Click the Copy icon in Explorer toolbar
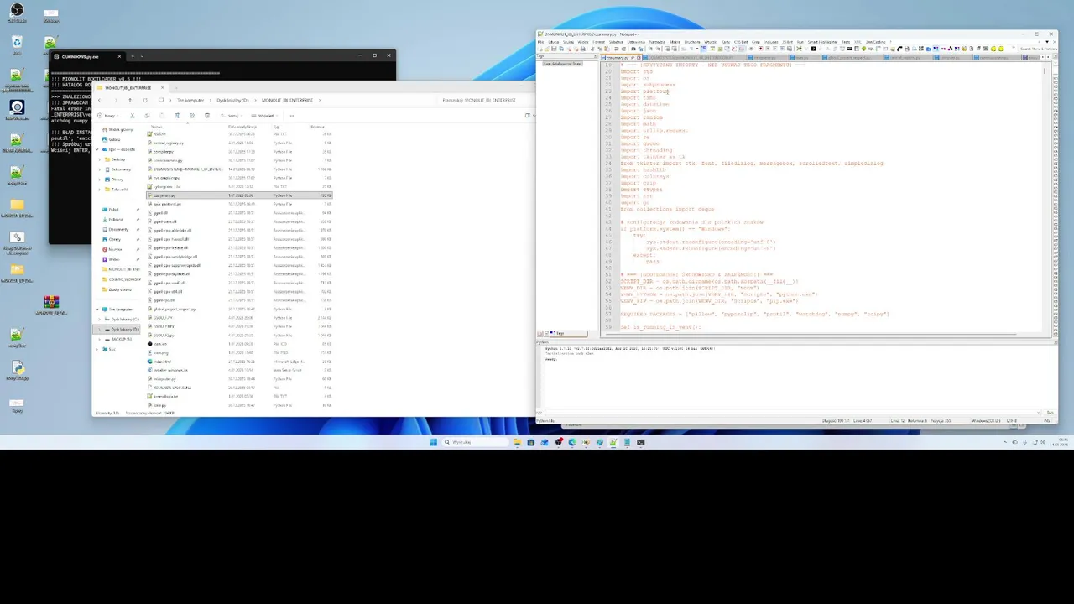The height and width of the screenshot is (604, 1074). [147, 116]
